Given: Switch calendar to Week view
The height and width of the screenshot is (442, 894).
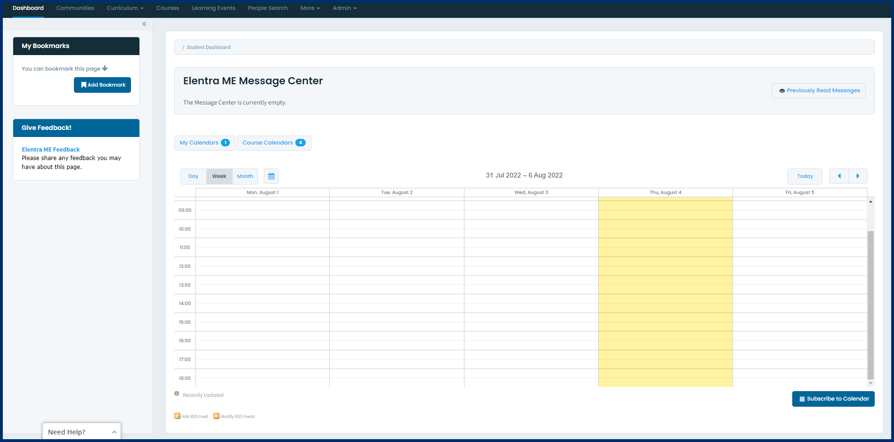Looking at the screenshot, I should (x=219, y=176).
